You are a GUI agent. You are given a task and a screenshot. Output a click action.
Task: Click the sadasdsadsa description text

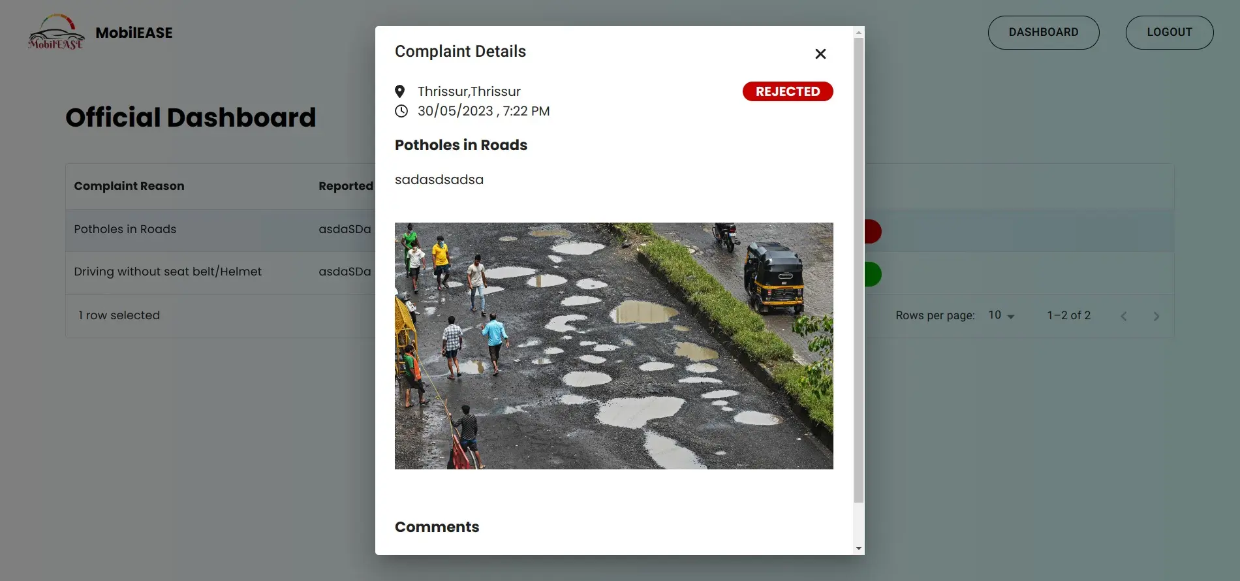pyautogui.click(x=439, y=180)
